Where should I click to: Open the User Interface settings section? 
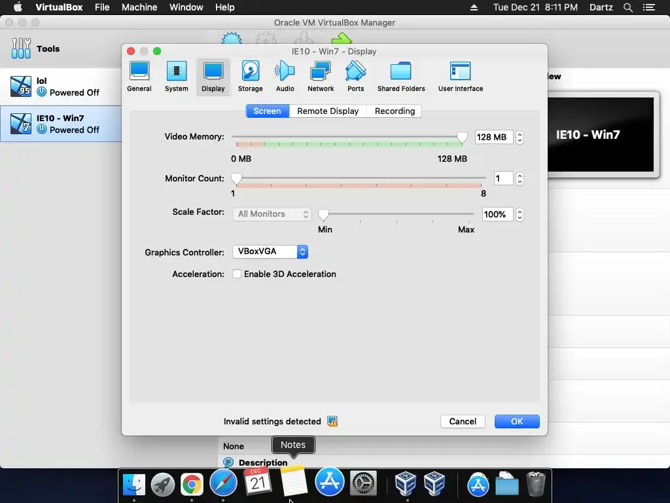coord(461,77)
